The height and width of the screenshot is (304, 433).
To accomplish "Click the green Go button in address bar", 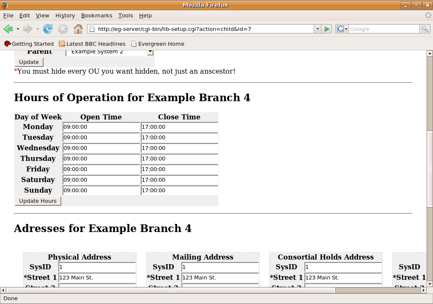I will tap(326, 29).
